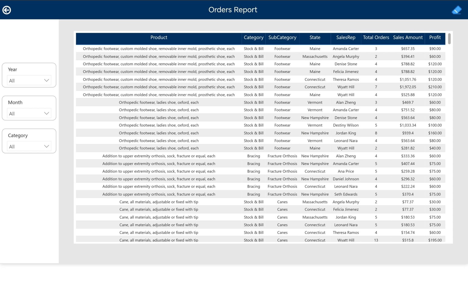Click the $370.4 sales amount cell
468x281 pixels.
pyautogui.click(x=408, y=194)
